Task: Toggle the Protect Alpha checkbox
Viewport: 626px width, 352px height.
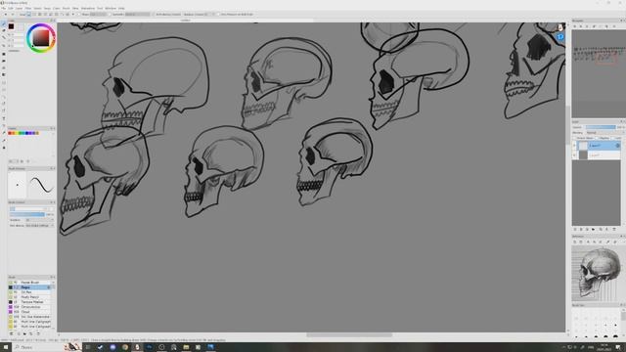Action: (575, 138)
